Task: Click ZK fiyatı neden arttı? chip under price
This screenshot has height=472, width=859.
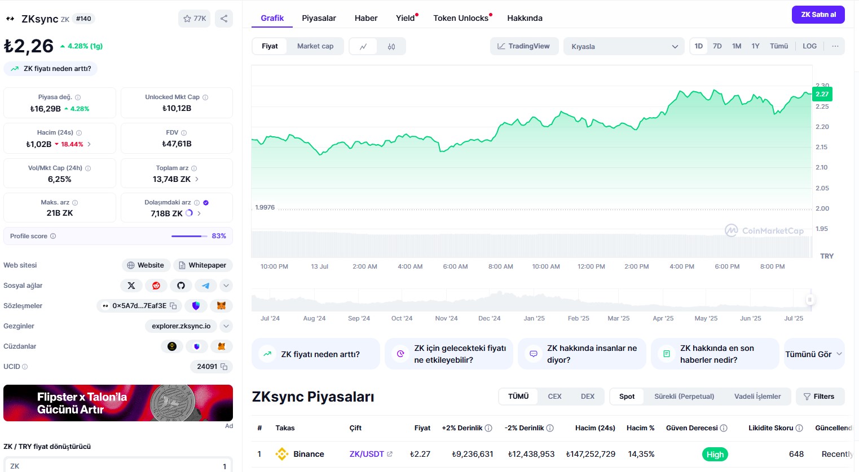Action: pyautogui.click(x=51, y=69)
